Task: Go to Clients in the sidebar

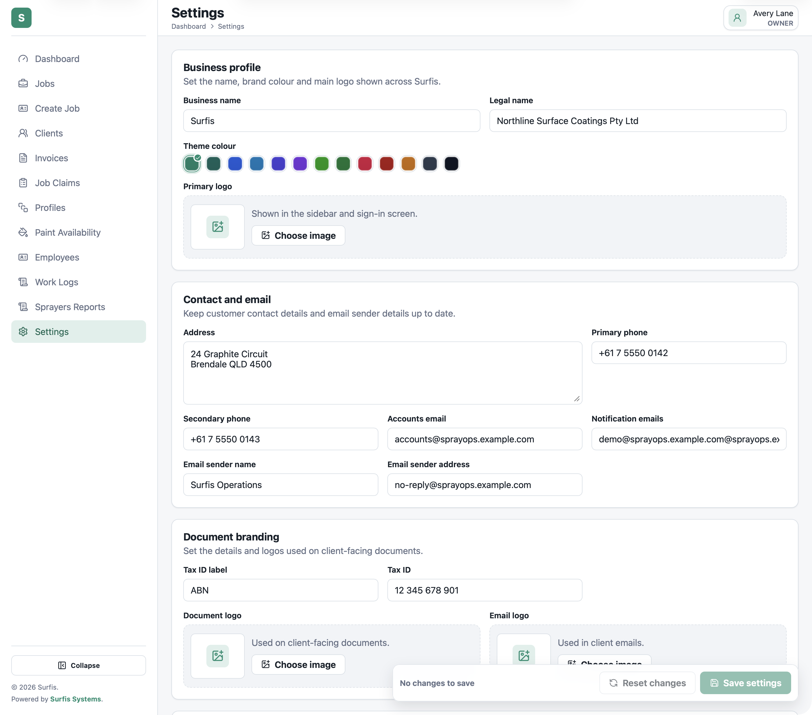Action: (79, 133)
